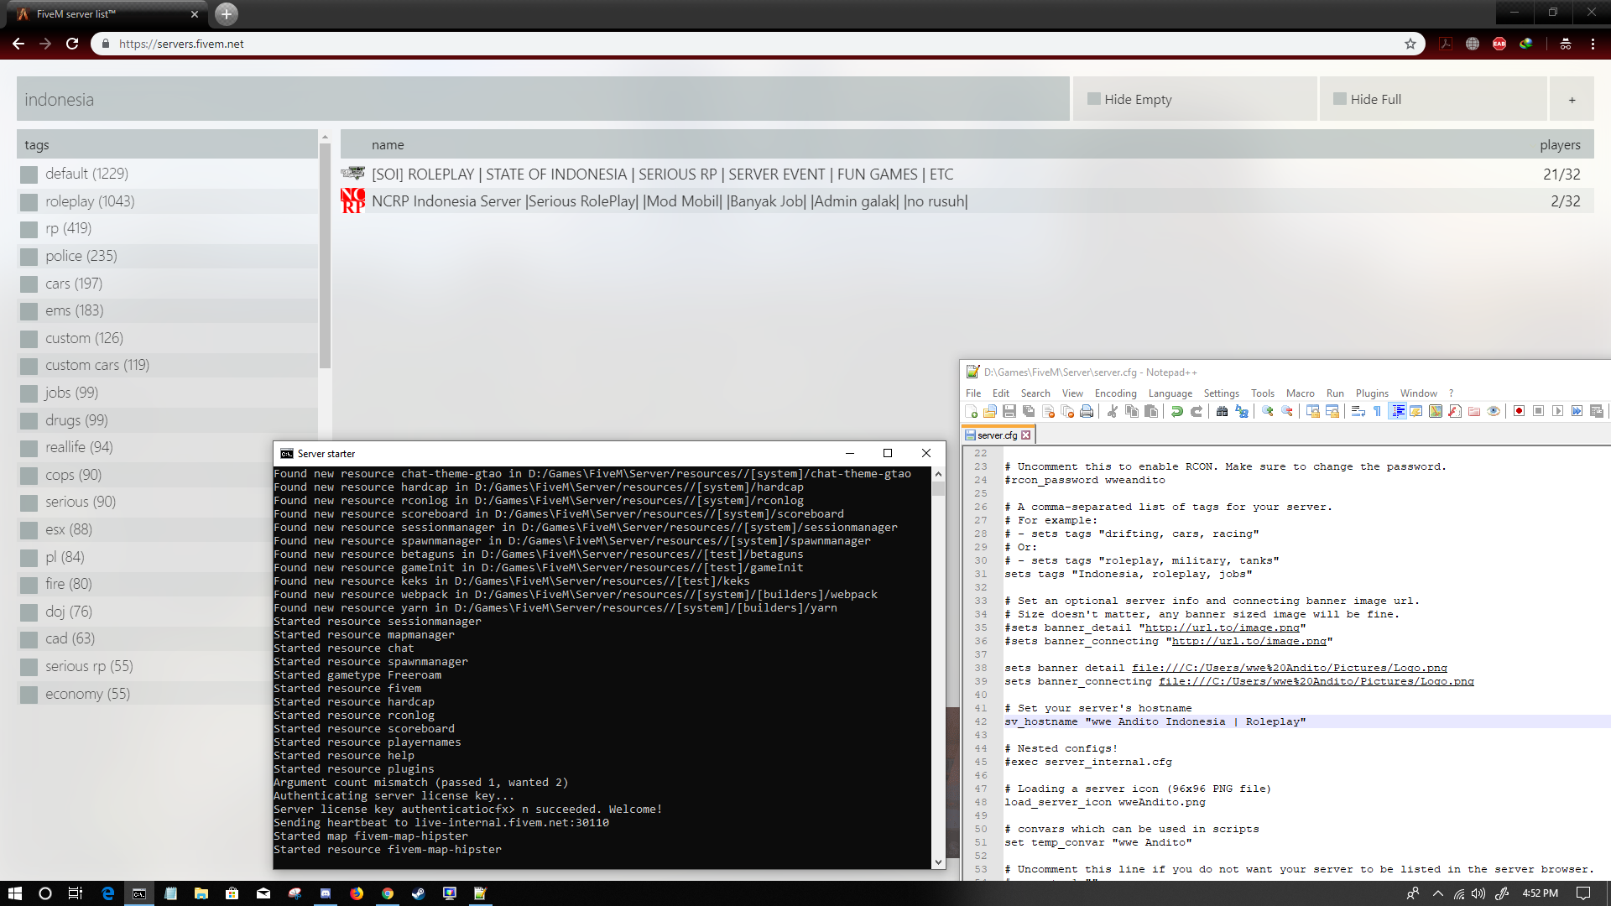Tick the Hide Empty checkbox
This screenshot has width=1611, height=906.
point(1094,99)
